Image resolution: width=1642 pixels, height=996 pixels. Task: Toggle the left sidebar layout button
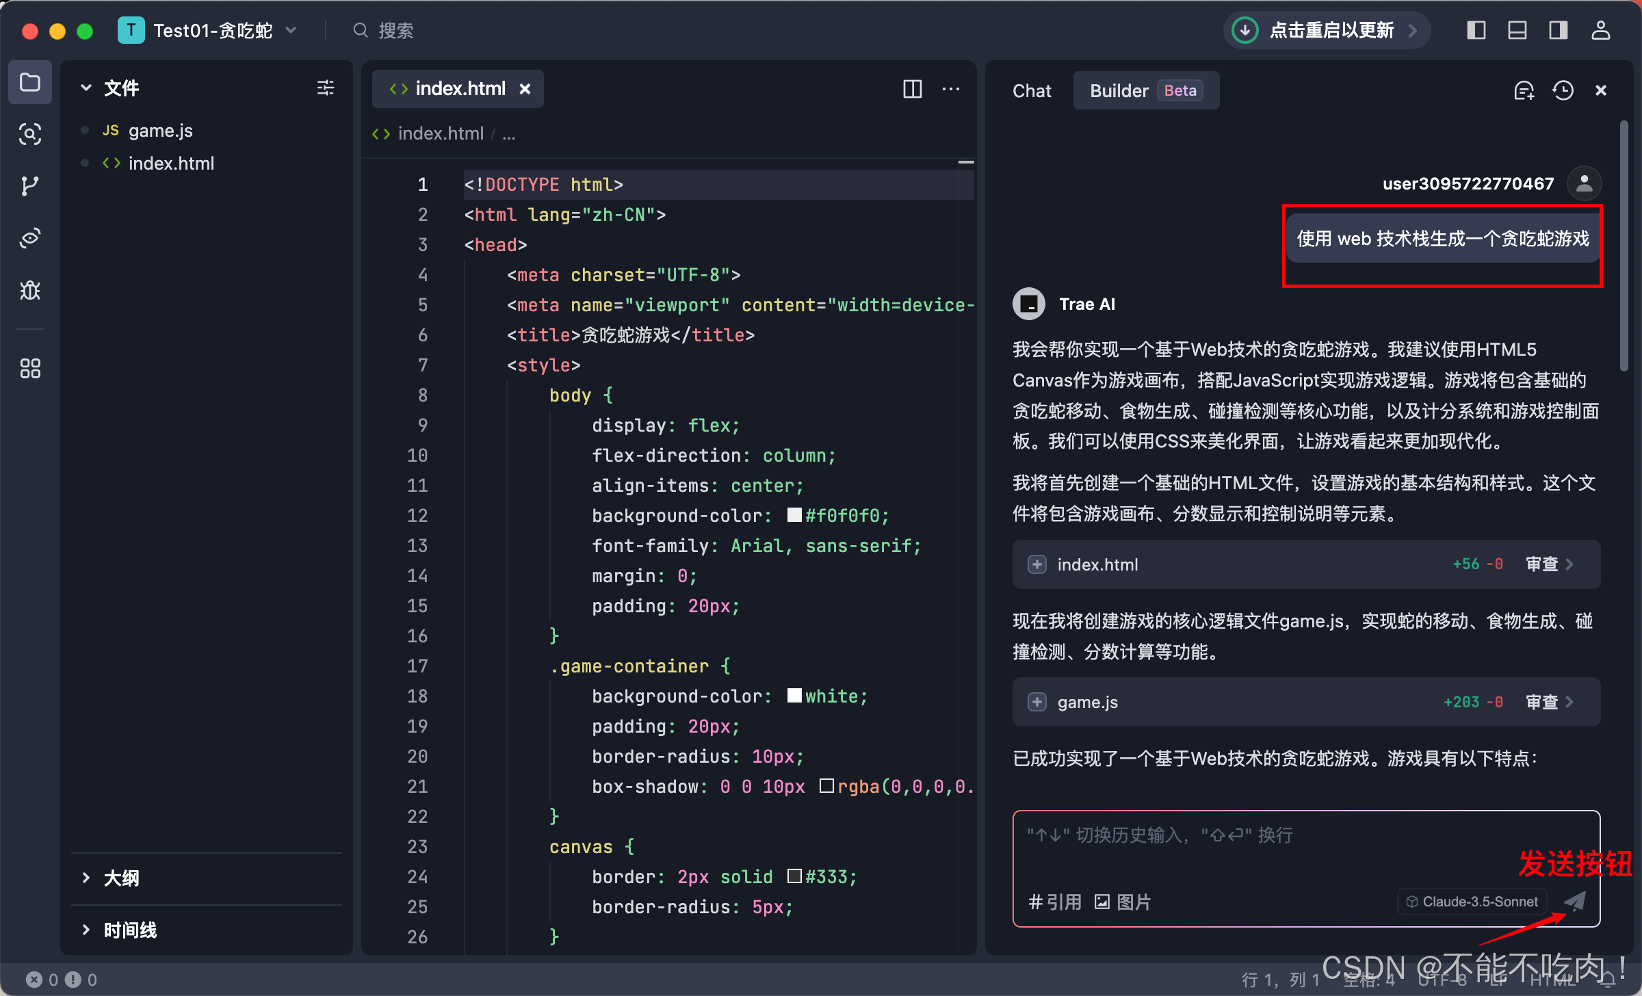(x=1476, y=30)
